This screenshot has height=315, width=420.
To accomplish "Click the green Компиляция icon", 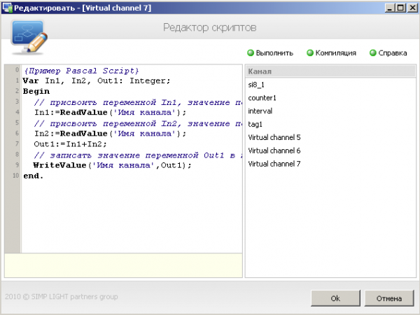I will pos(310,52).
